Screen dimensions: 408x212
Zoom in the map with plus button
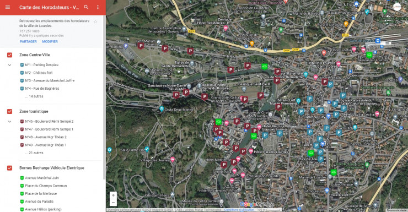pos(113,195)
